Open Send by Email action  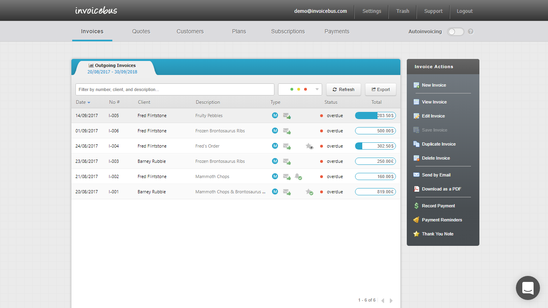436,175
